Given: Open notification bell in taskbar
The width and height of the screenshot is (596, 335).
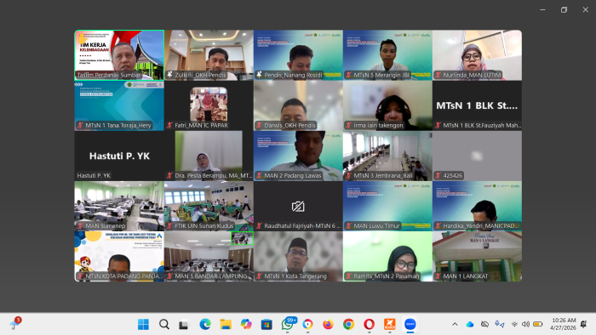Looking at the screenshot, I should [584, 325].
